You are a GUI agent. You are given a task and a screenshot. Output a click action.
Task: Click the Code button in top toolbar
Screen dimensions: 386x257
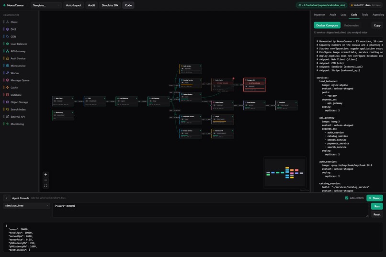tap(128, 5)
